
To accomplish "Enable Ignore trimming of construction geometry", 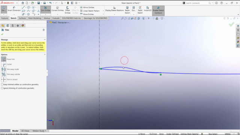I will 2,88.
